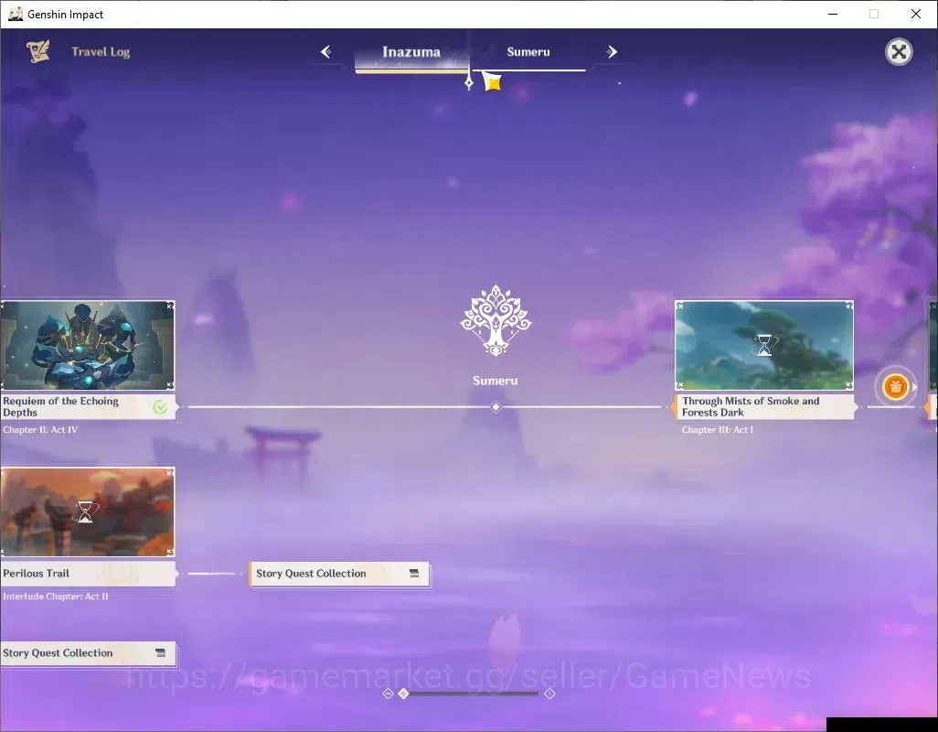The image size is (938, 732).
Task: Click the hourglass icon on Through Mists thumbnail
Action: click(764, 345)
